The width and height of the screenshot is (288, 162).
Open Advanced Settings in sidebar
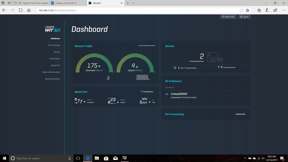(52, 79)
